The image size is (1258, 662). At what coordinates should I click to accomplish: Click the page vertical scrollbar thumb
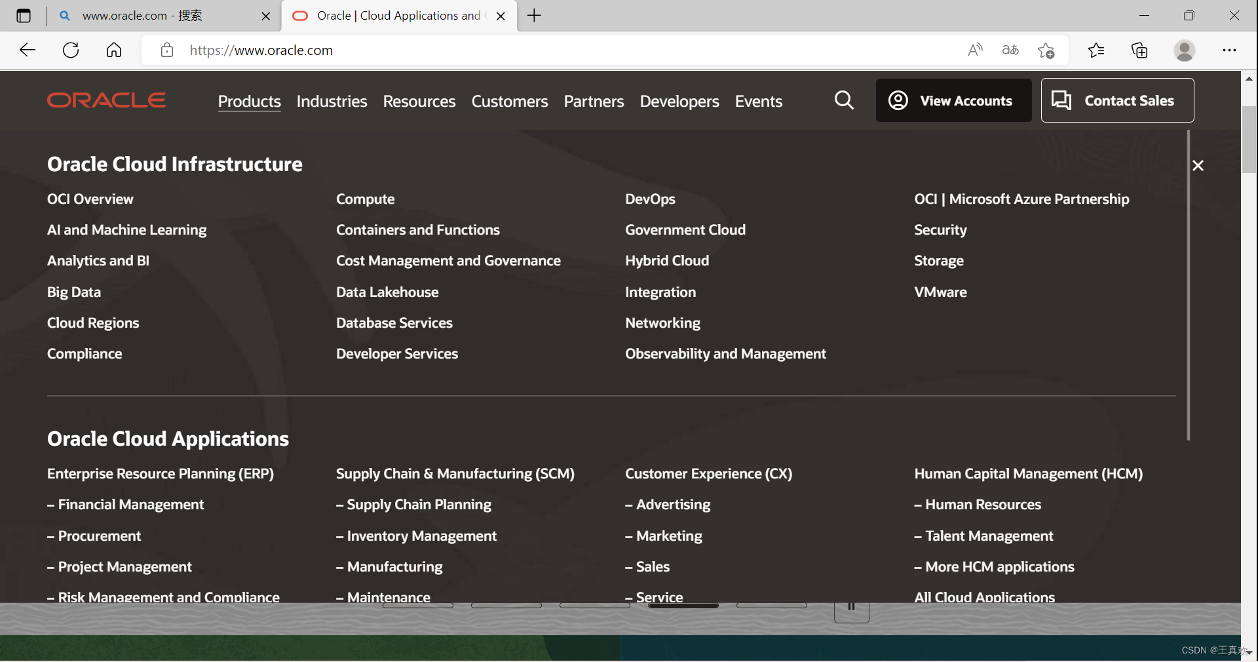1249,140
